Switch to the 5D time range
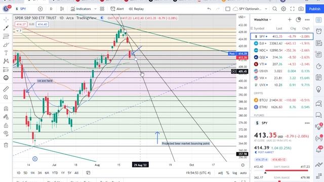 click(x=25, y=173)
